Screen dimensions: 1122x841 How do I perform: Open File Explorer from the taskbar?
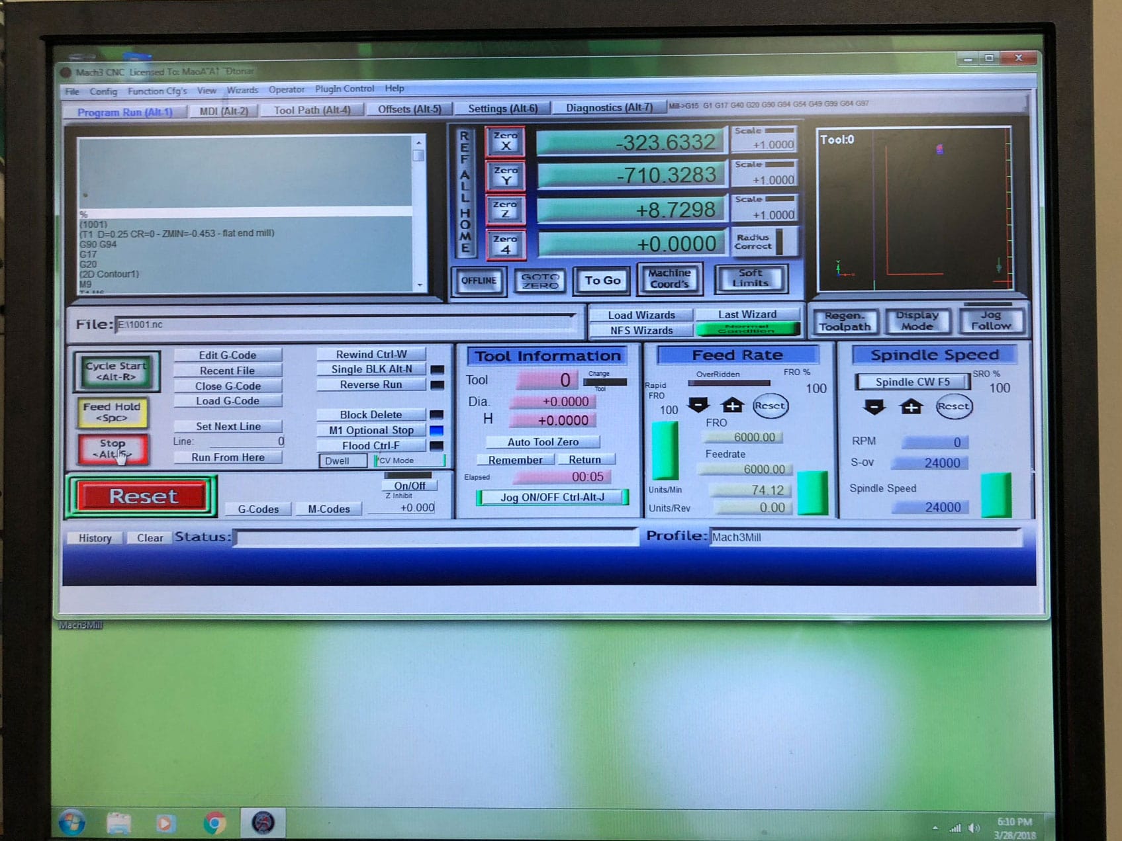click(x=119, y=823)
